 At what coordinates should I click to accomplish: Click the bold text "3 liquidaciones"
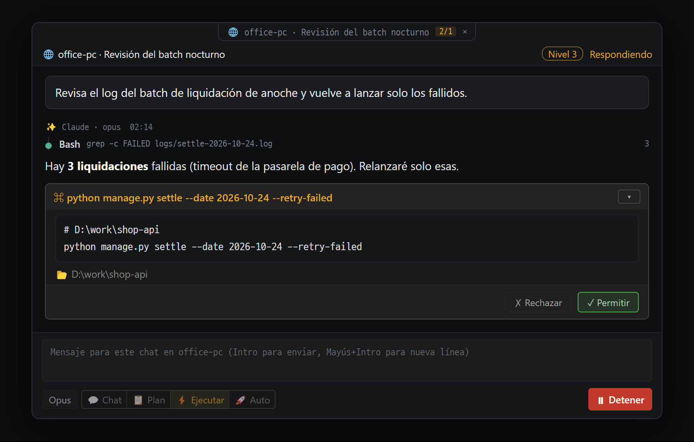pyautogui.click(x=108, y=166)
